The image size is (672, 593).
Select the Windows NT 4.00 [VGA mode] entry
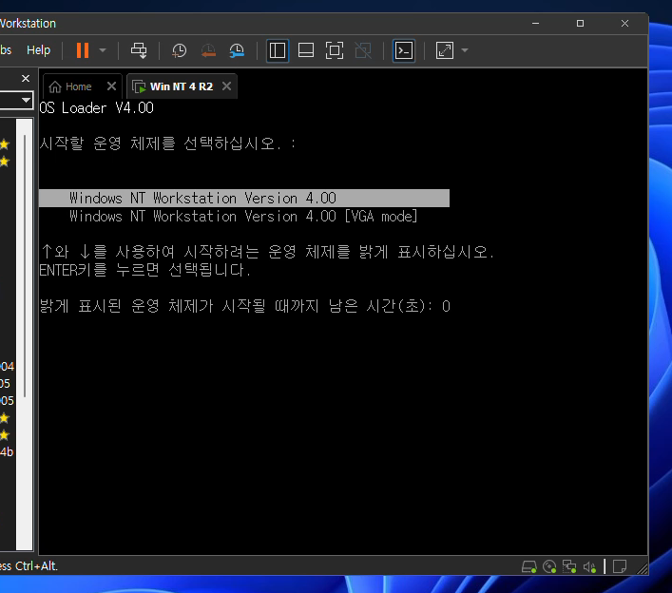[243, 217]
